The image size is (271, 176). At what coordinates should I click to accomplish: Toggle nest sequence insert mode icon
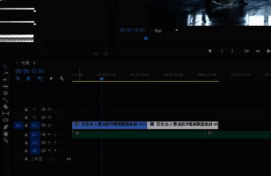pyautogui.click(x=18, y=79)
